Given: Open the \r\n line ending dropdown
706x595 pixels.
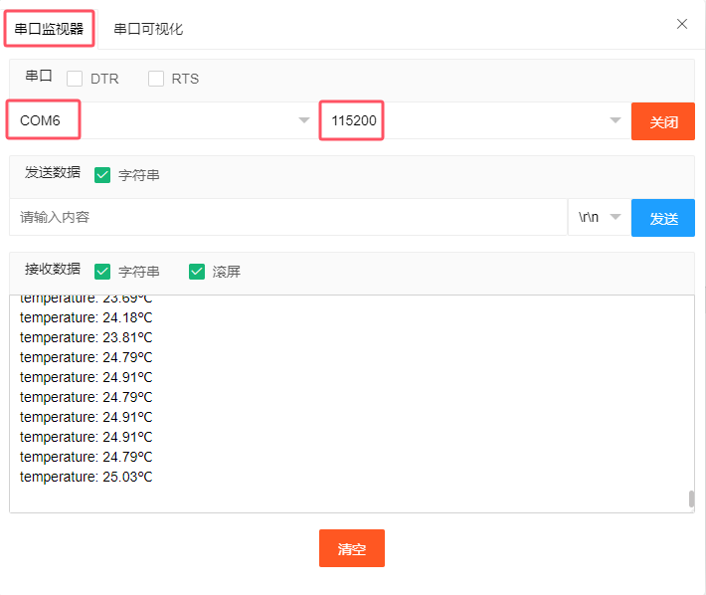Looking at the screenshot, I should (x=599, y=217).
